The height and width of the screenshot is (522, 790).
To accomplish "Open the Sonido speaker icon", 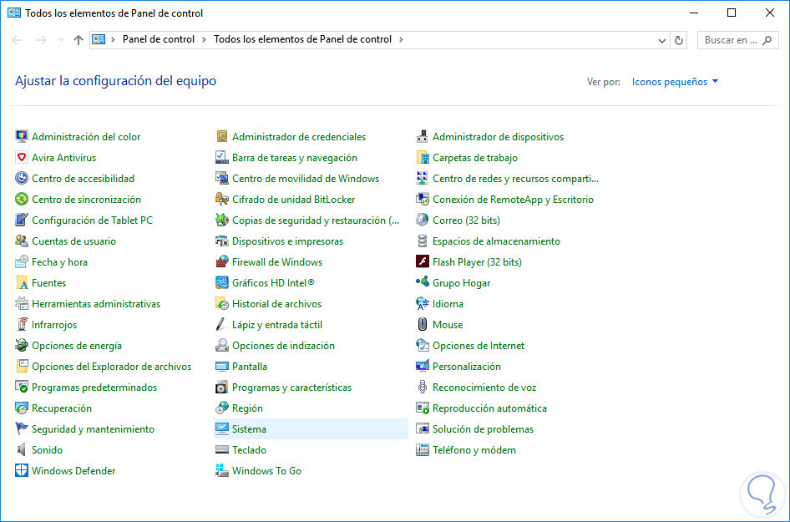I will tap(22, 450).
